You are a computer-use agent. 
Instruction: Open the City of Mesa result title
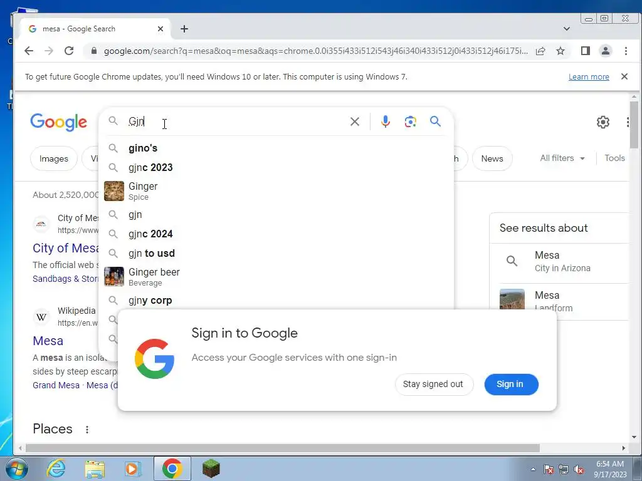click(x=65, y=248)
